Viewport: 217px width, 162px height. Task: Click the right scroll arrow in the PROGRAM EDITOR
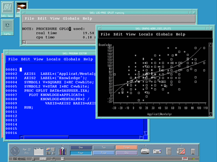[141, 137]
